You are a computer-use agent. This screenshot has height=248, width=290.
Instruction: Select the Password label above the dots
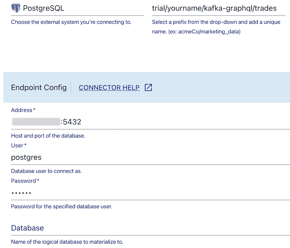[24, 181]
